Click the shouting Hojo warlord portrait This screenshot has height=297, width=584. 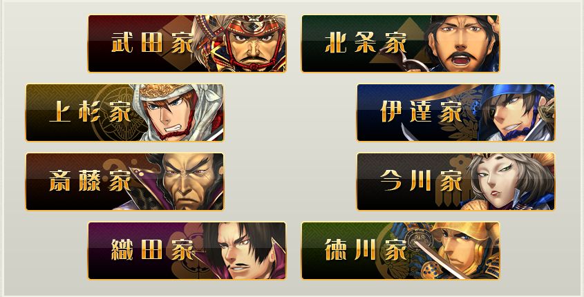(x=460, y=44)
